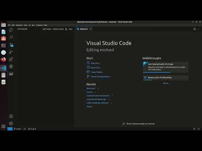Click the Open Folder icon under Start

pos(88,72)
